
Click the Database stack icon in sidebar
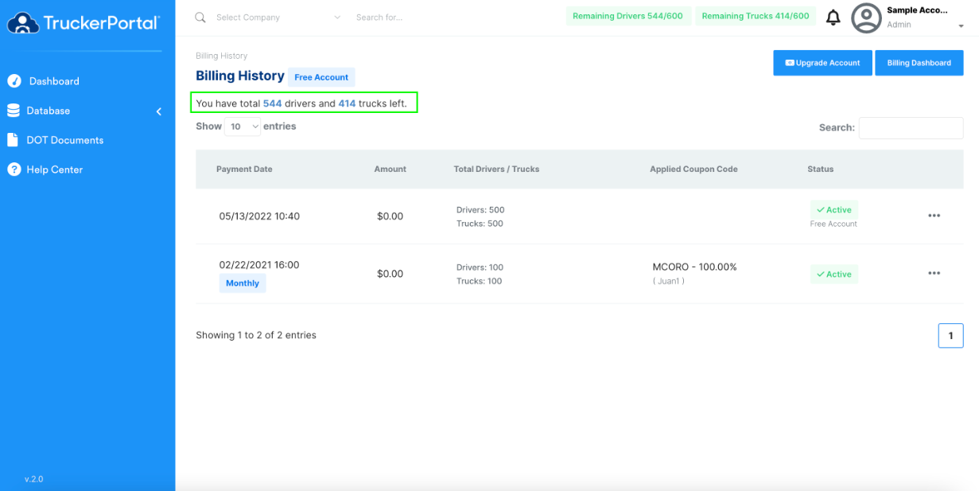pyautogui.click(x=14, y=111)
